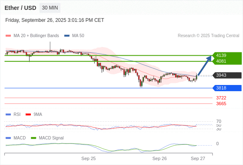This screenshot has height=165, width=243.
Task: Click the Ether / USD title
Action: pos(20,8)
